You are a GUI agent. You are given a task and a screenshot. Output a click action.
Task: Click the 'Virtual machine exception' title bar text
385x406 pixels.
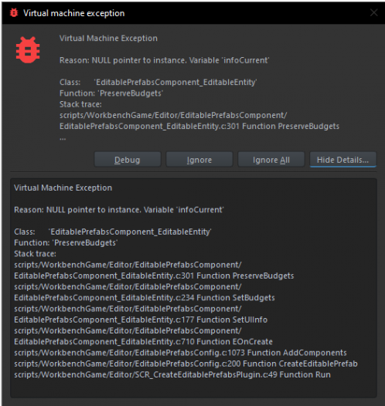click(74, 13)
